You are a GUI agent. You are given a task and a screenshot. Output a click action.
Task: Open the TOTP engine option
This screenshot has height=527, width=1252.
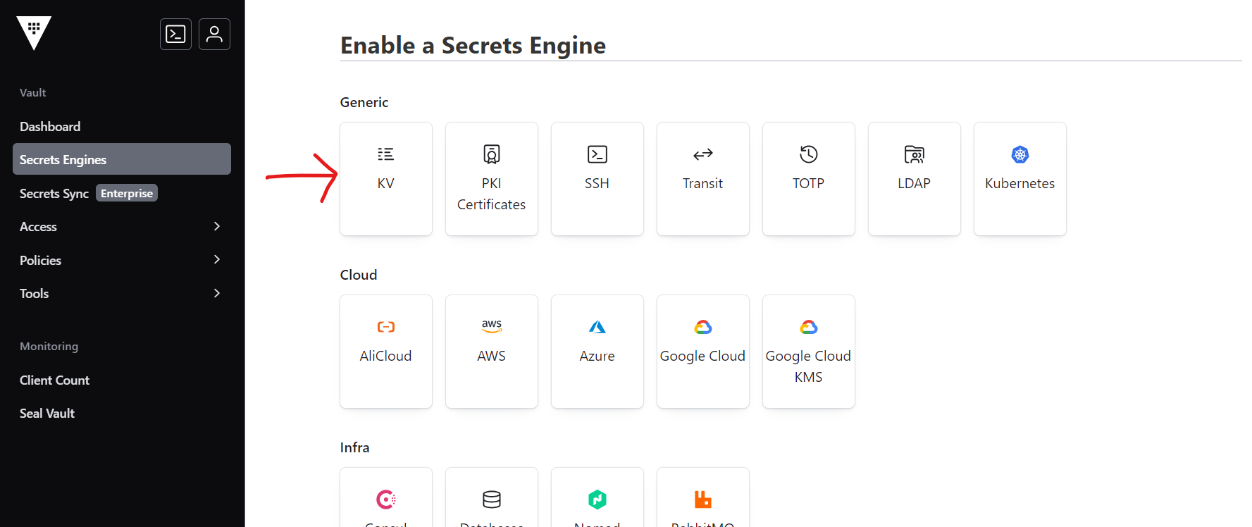[x=808, y=178]
